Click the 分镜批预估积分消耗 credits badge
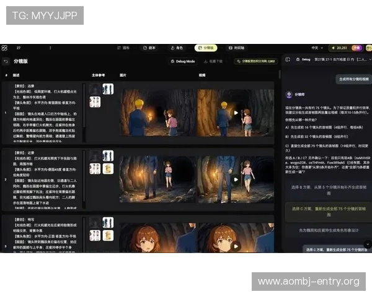The width and height of the screenshot is (372, 297). point(254,61)
